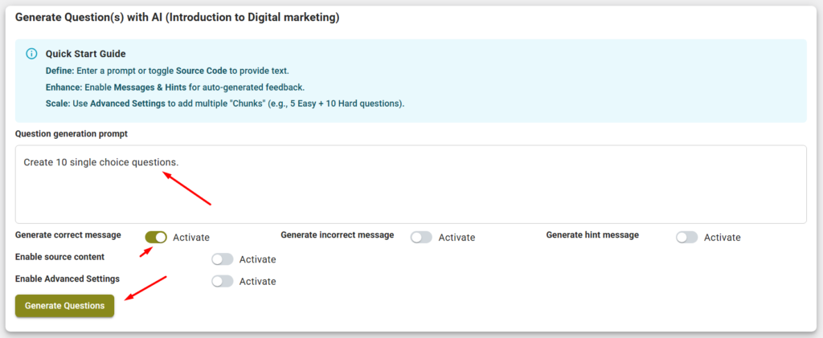Image resolution: width=823 pixels, height=338 pixels.
Task: Click the Activate label beside the Advanced Settings toggle
Action: [257, 281]
